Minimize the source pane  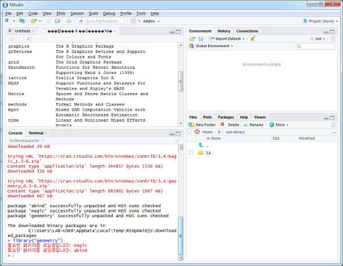tap(172, 32)
